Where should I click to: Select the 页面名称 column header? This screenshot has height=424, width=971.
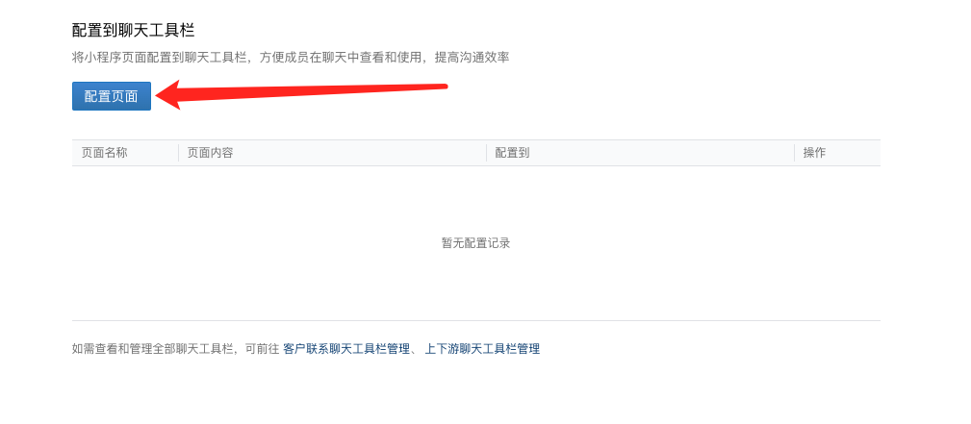pyautogui.click(x=105, y=153)
